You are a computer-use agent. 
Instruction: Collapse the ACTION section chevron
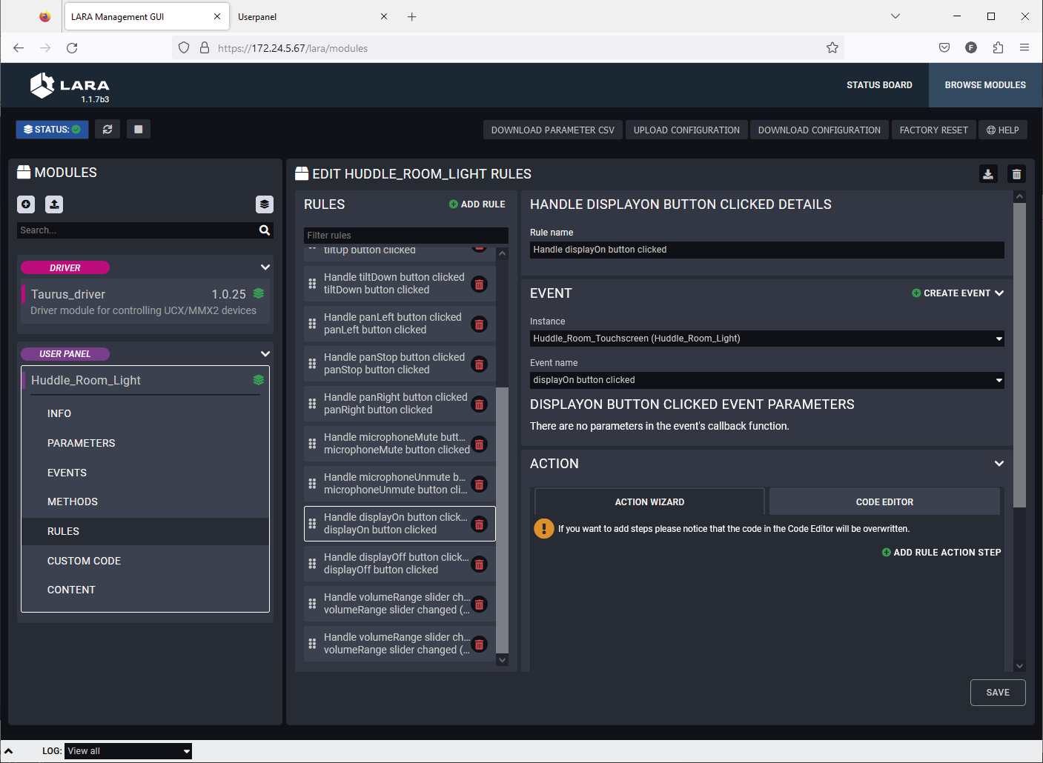tap(999, 464)
